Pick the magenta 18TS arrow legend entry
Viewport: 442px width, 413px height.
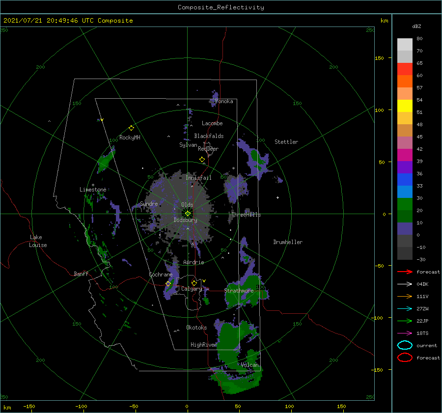coord(405,333)
